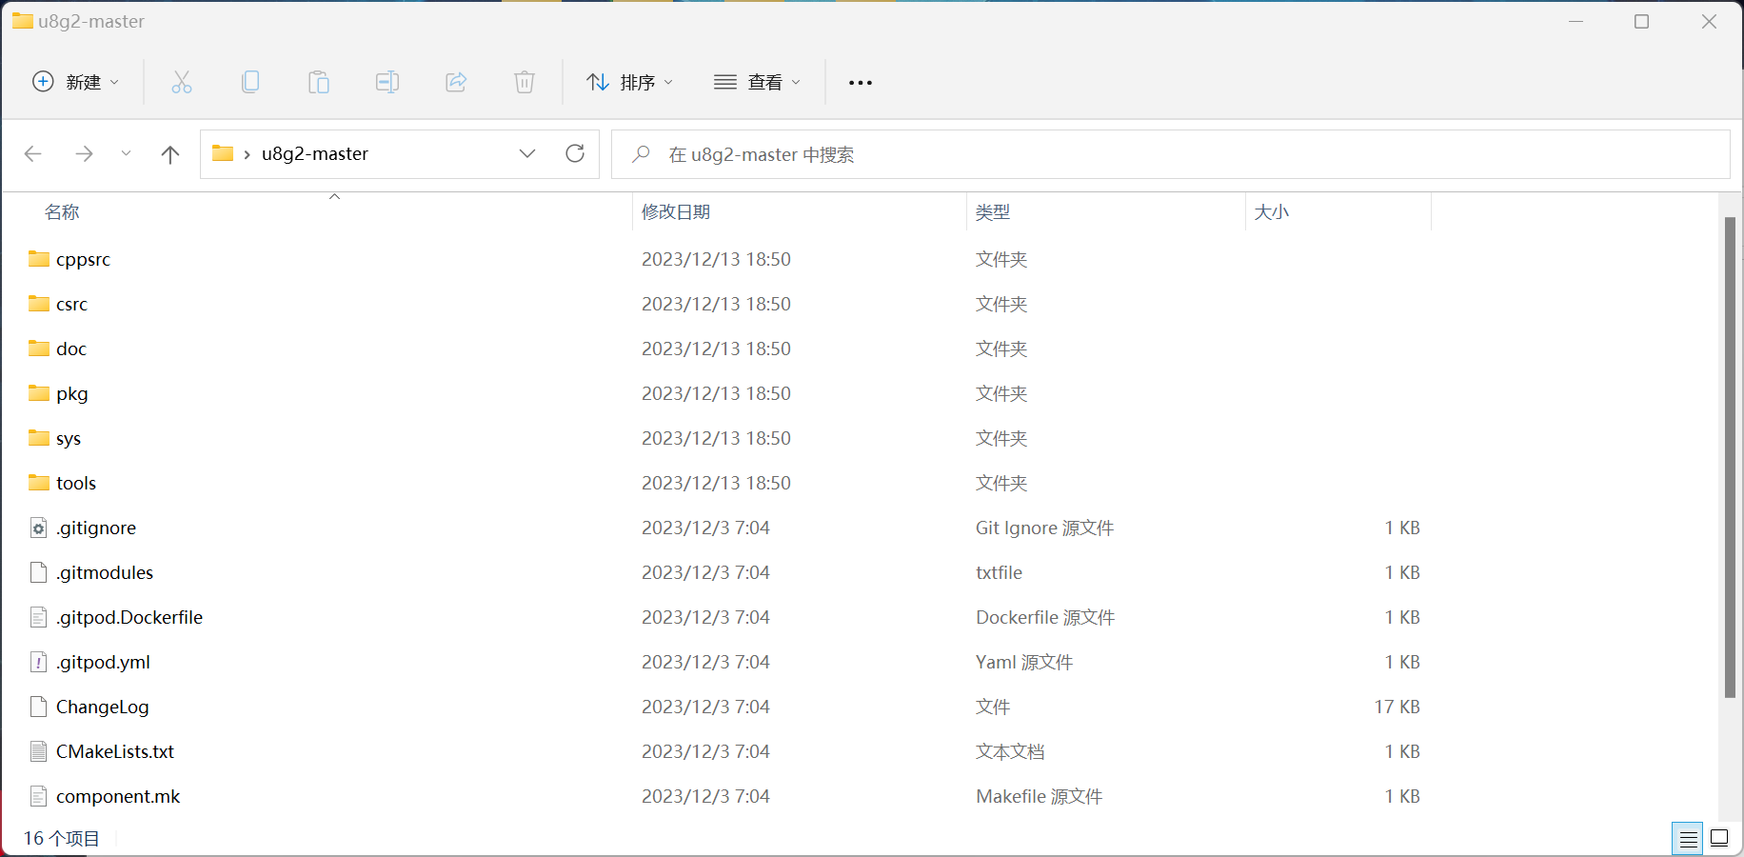Click the .gitignore file icon
The width and height of the screenshot is (1744, 857).
tap(39, 528)
